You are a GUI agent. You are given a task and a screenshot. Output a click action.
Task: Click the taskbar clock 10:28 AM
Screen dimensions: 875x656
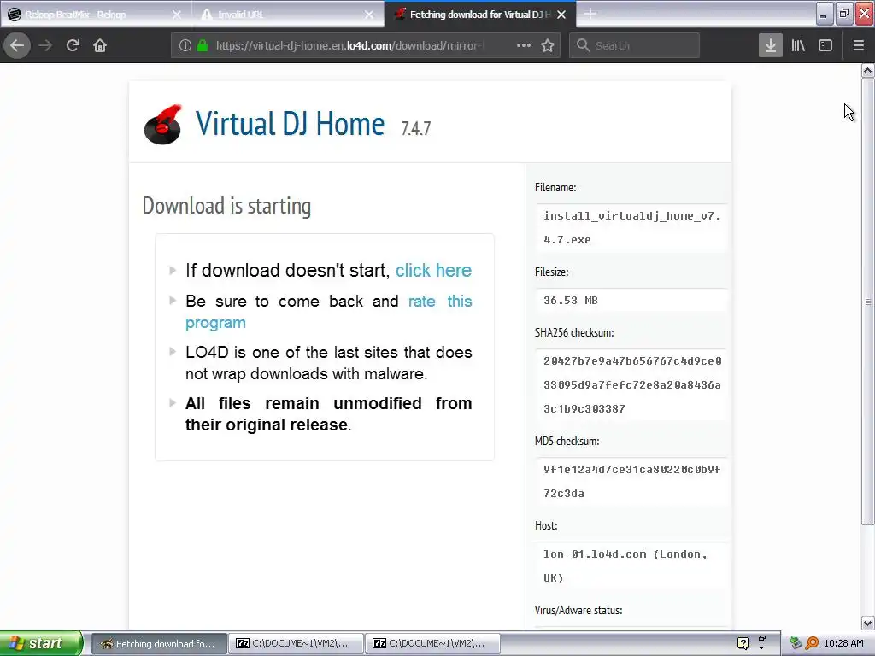(843, 643)
